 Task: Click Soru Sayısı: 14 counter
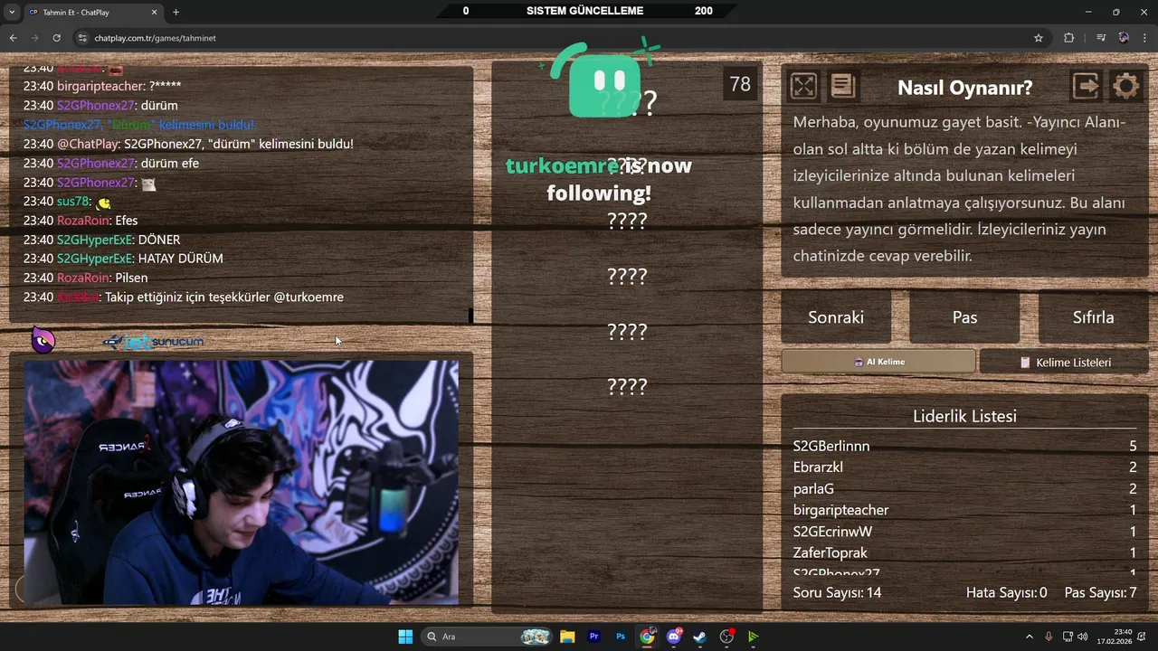coord(837,592)
